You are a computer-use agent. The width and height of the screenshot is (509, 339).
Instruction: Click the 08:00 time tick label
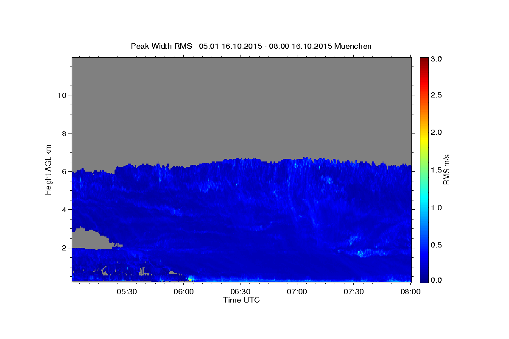pyautogui.click(x=410, y=292)
